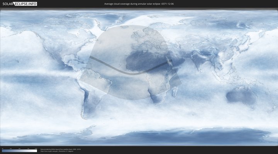The image size is (278, 154).
Task: Click the average cloud coverage title text
Action: pyautogui.click(x=139, y=4)
